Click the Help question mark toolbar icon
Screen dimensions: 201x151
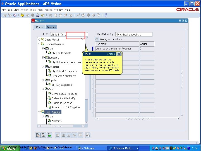coord(106,15)
